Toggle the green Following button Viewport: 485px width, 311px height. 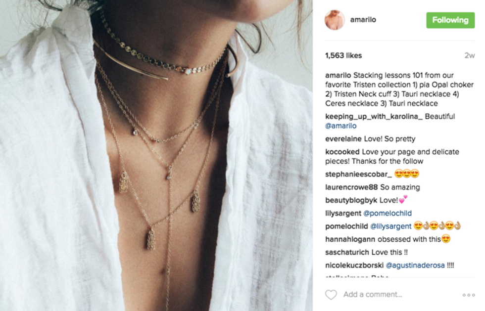pos(450,20)
